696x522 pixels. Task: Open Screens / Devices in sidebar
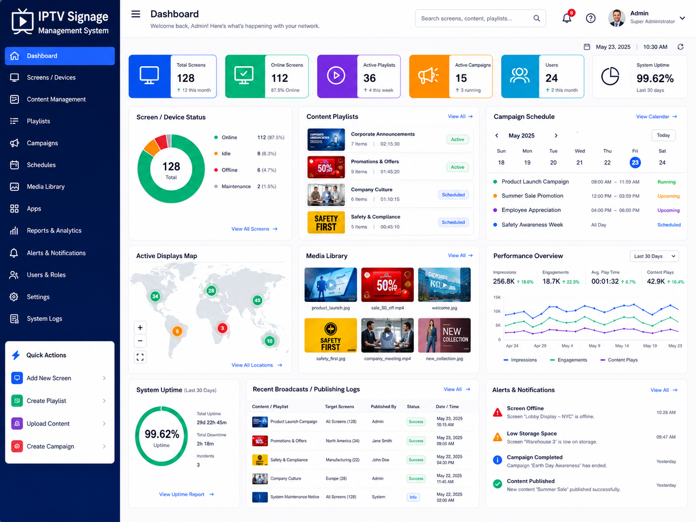pos(60,77)
